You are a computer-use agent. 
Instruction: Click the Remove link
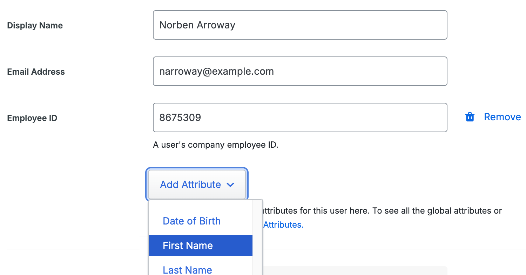click(x=502, y=117)
